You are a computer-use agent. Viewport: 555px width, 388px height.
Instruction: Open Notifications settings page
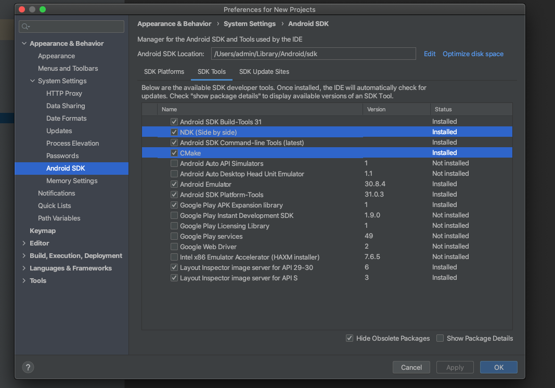click(x=57, y=193)
